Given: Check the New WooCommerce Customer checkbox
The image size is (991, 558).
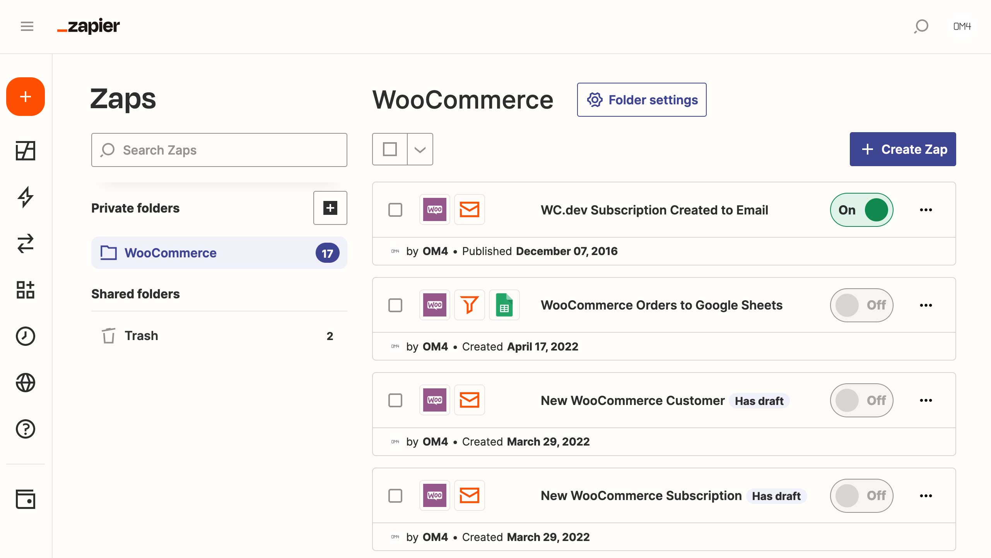Looking at the screenshot, I should [395, 400].
